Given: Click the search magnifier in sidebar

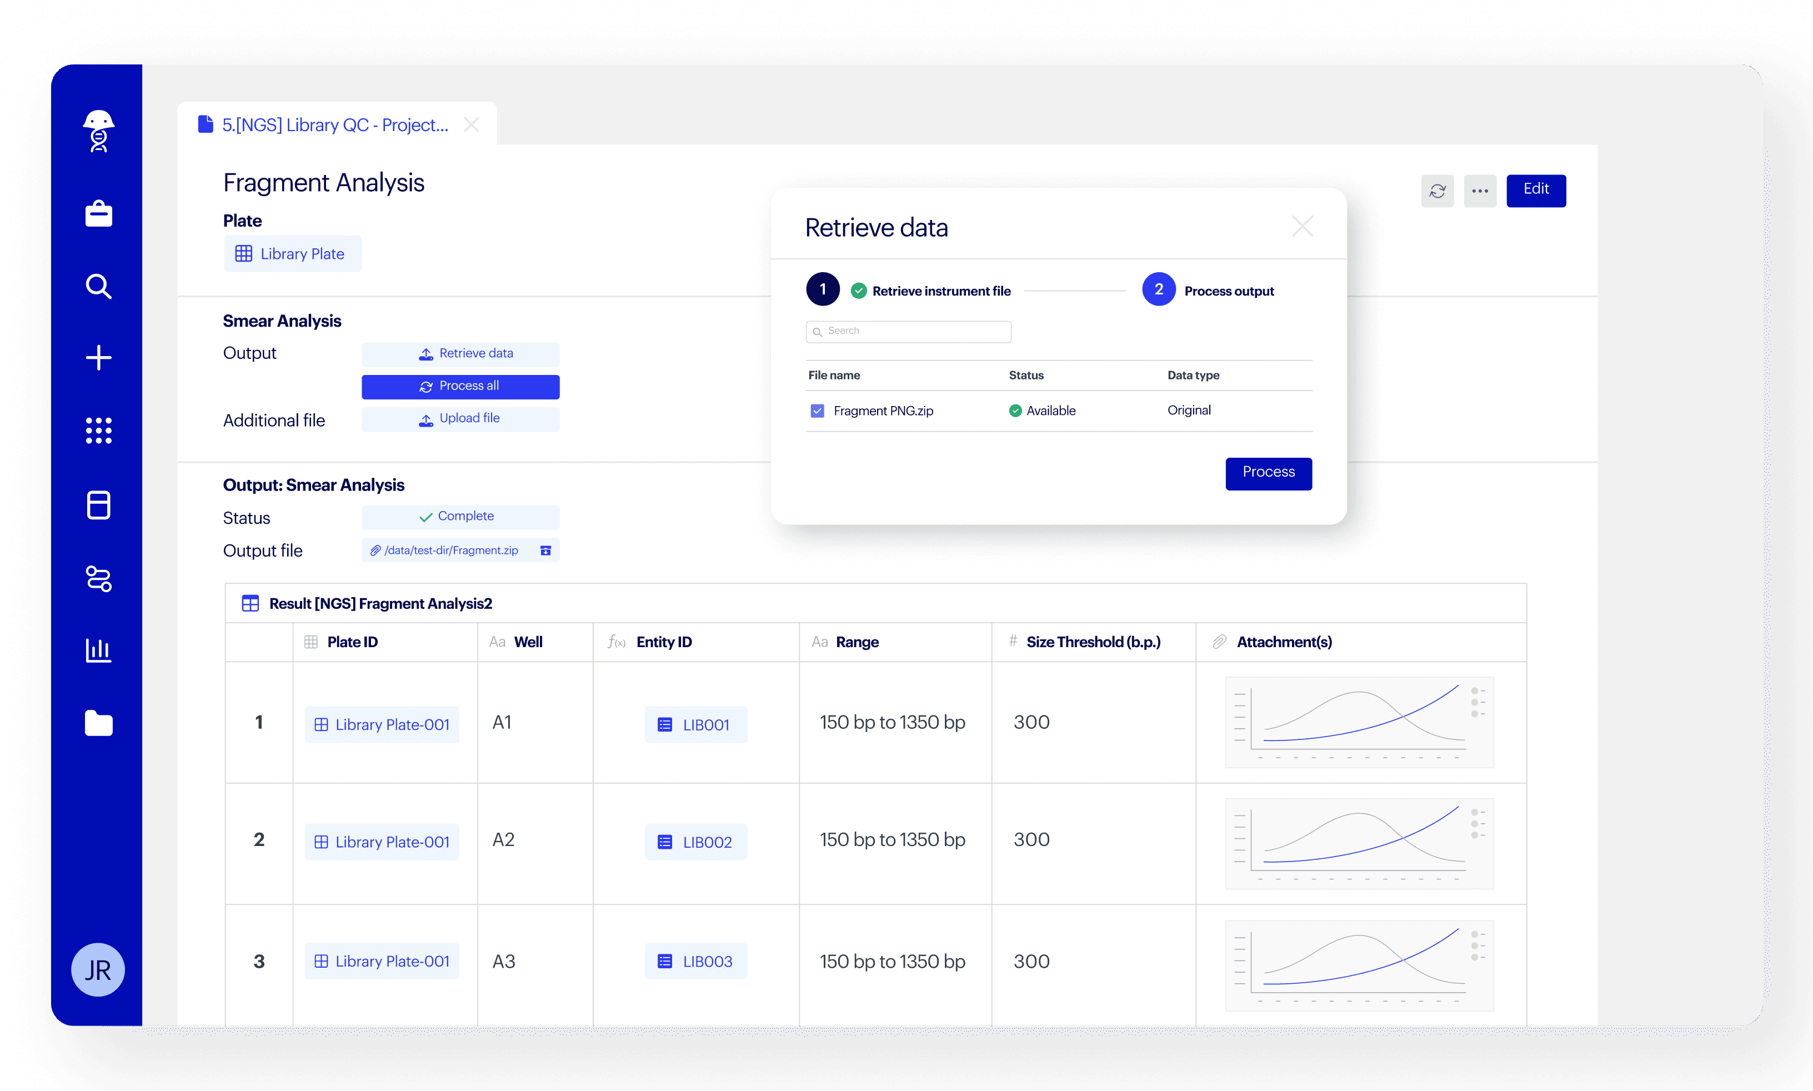Looking at the screenshot, I should 98,286.
